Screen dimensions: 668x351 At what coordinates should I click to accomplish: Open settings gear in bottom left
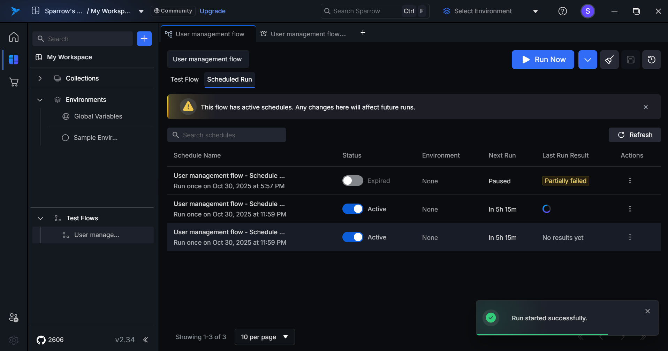(x=14, y=340)
